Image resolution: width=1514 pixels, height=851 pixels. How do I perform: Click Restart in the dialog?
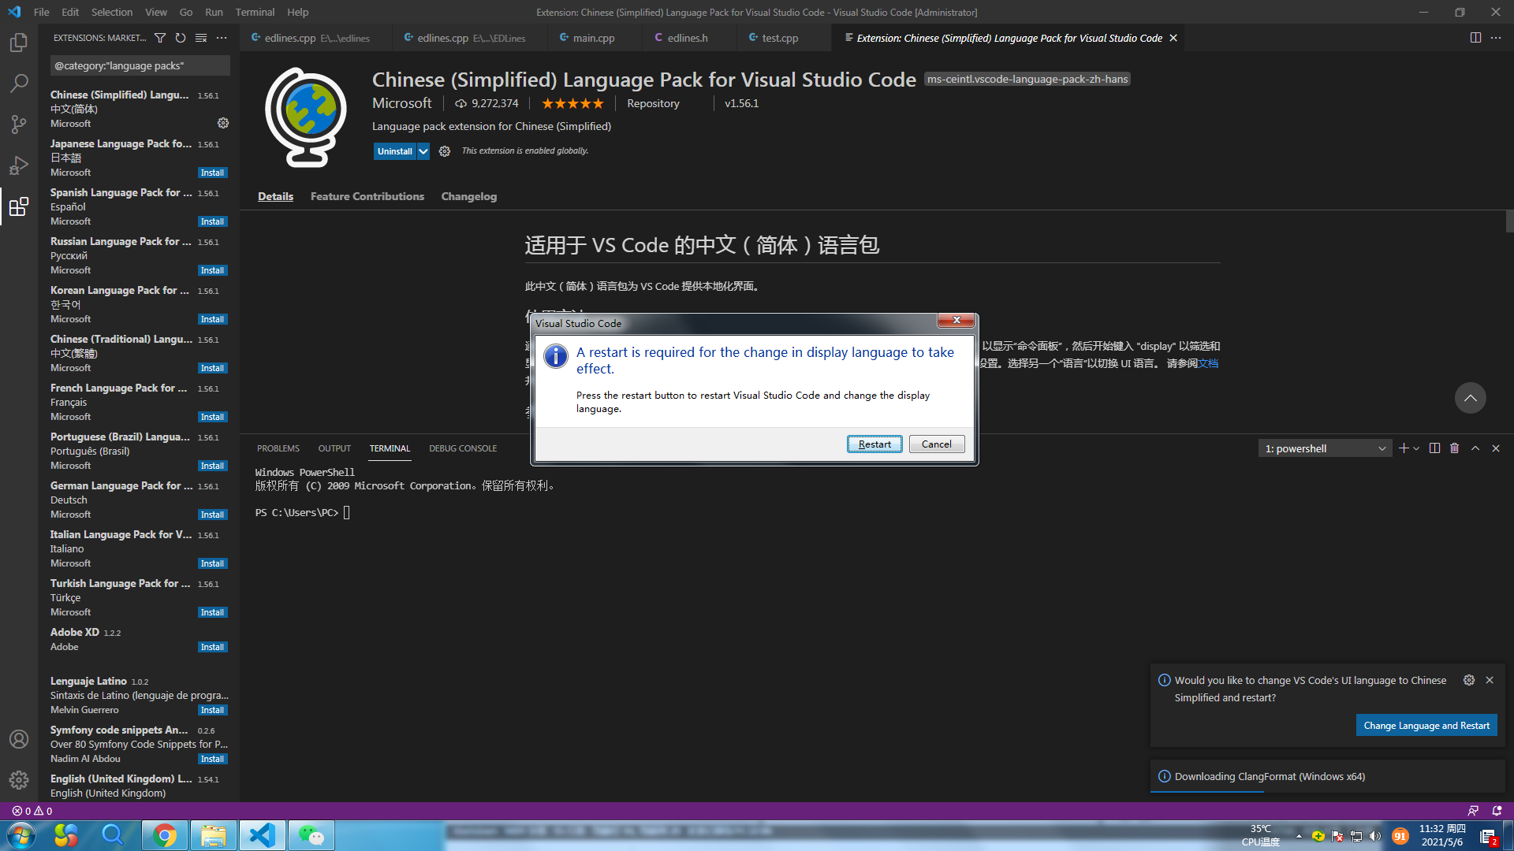click(874, 444)
